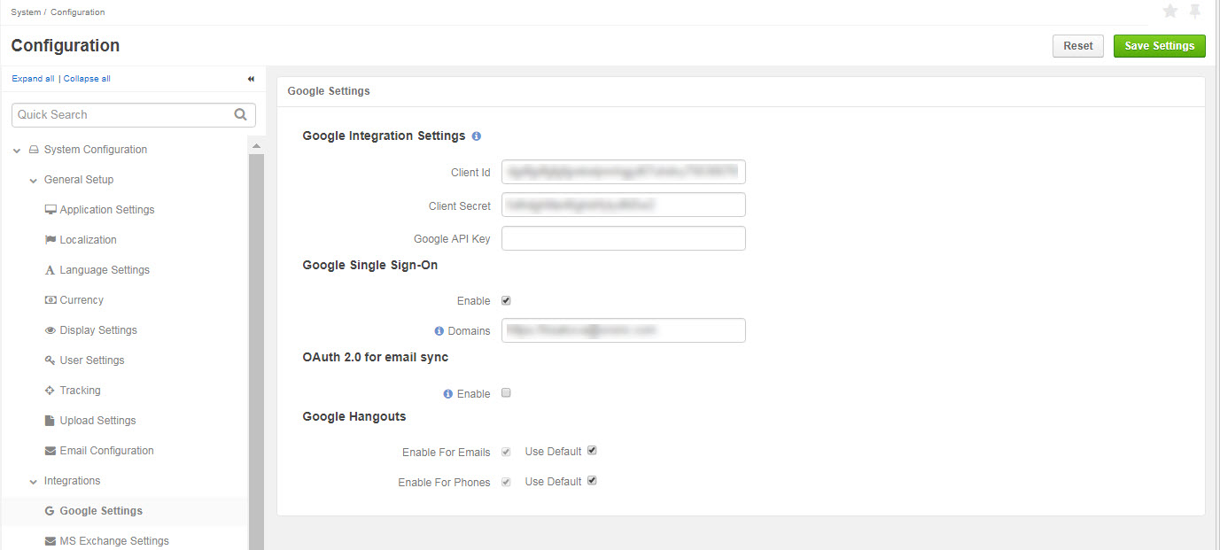Open Currency settings

click(82, 300)
